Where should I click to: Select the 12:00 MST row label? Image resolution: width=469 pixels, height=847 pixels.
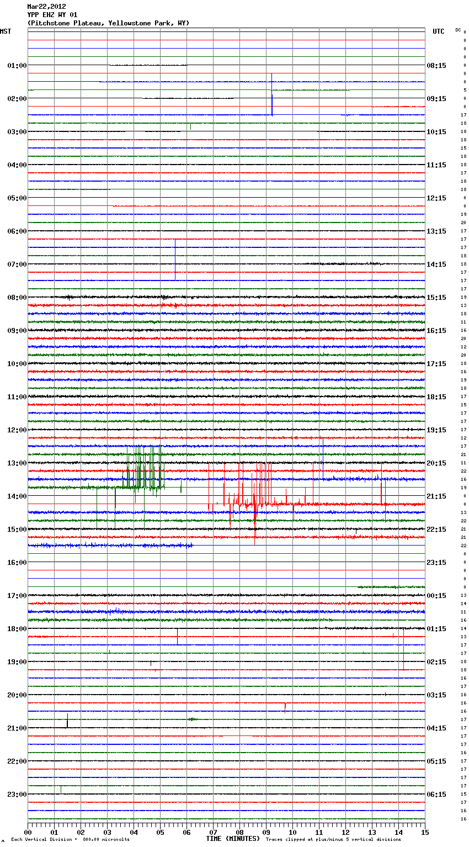coord(17,430)
